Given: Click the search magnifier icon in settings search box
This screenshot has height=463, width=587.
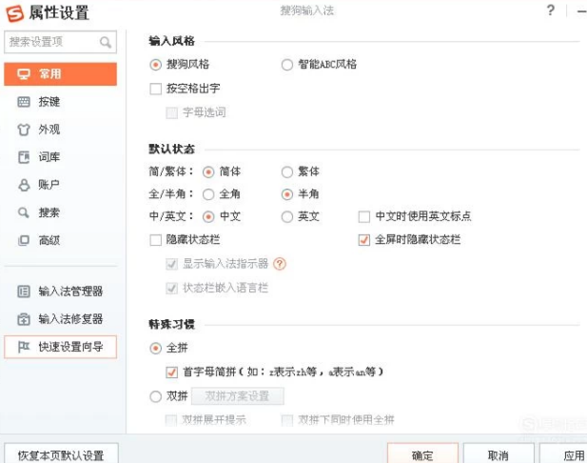Looking at the screenshot, I should click(x=106, y=42).
